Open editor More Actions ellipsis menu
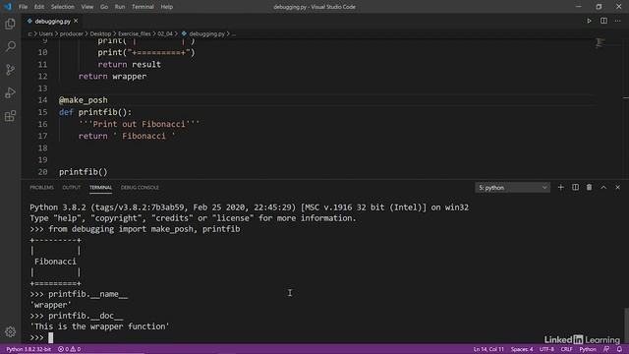 (618, 21)
